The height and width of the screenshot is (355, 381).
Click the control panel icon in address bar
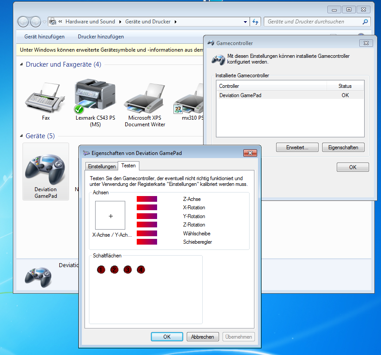click(53, 22)
